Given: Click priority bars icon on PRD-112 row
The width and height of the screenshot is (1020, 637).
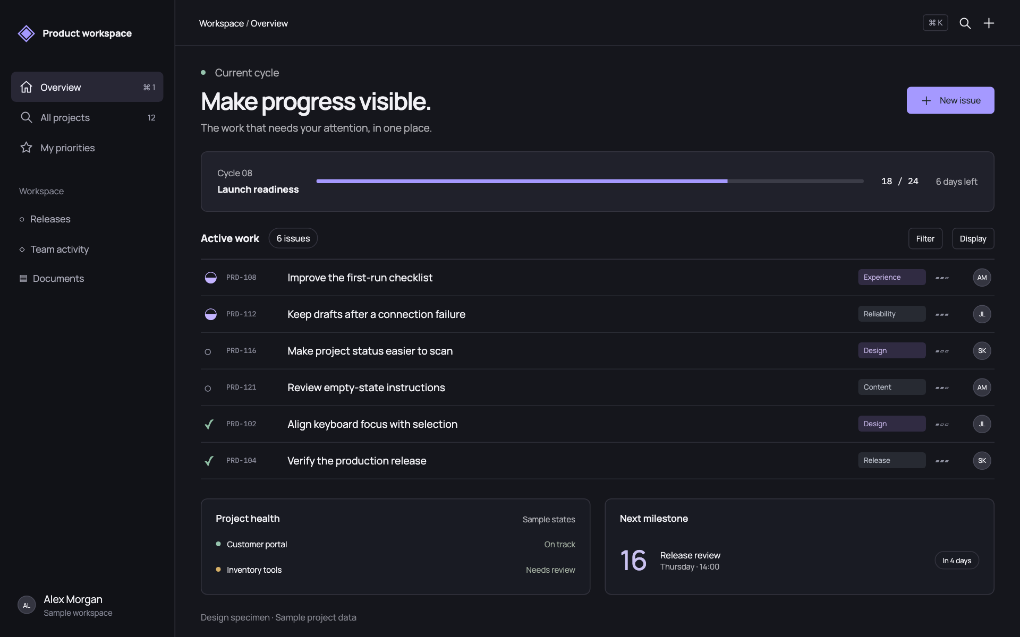Looking at the screenshot, I should tap(942, 314).
